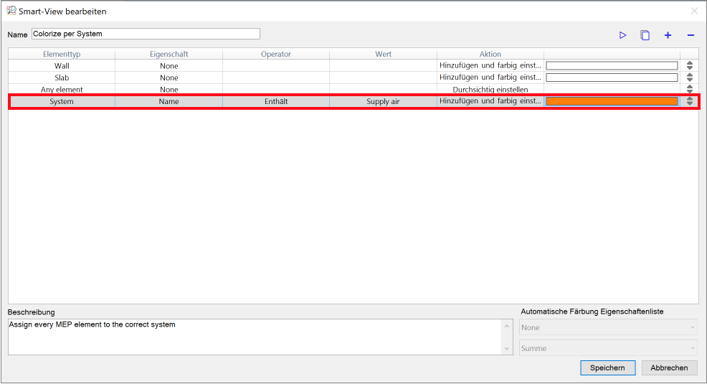The width and height of the screenshot is (707, 384).
Task: Click the 'Supply air' value cell
Action: coord(384,101)
